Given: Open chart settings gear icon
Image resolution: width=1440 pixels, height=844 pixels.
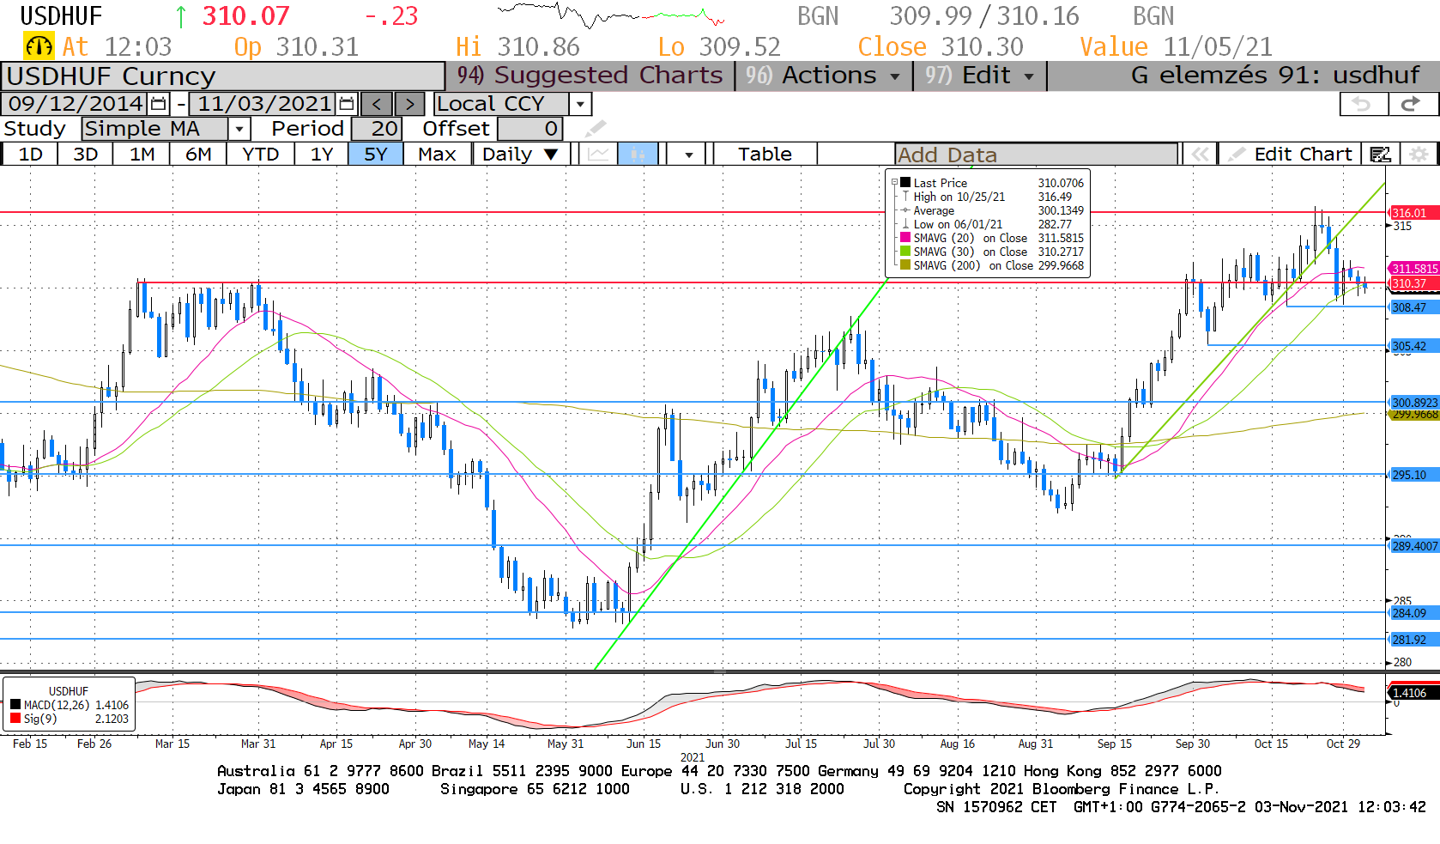Looking at the screenshot, I should (x=1419, y=155).
